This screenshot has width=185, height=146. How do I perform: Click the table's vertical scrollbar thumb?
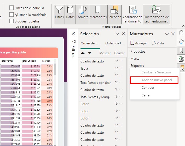(x=55, y=69)
